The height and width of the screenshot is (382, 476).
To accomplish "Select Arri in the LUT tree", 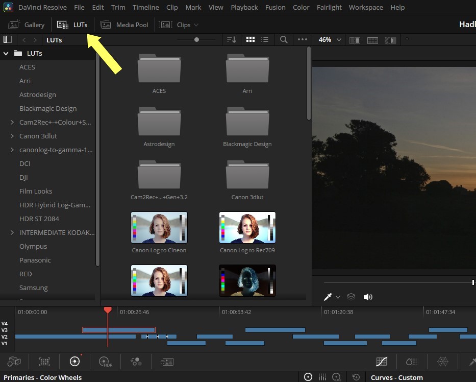I will coord(25,81).
